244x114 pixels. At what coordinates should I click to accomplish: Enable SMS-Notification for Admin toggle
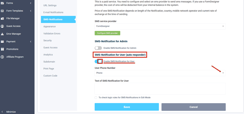[x=98, y=48]
